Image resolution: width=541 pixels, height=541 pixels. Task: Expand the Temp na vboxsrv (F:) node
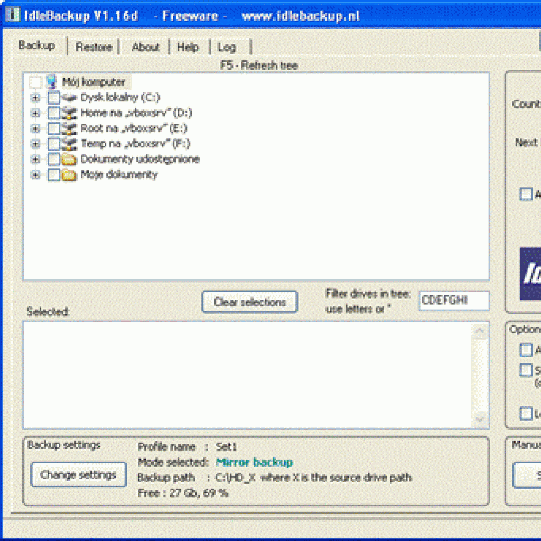pos(35,144)
